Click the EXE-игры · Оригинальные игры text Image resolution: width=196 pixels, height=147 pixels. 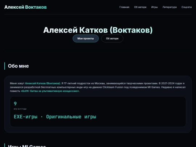click(x=55, y=117)
